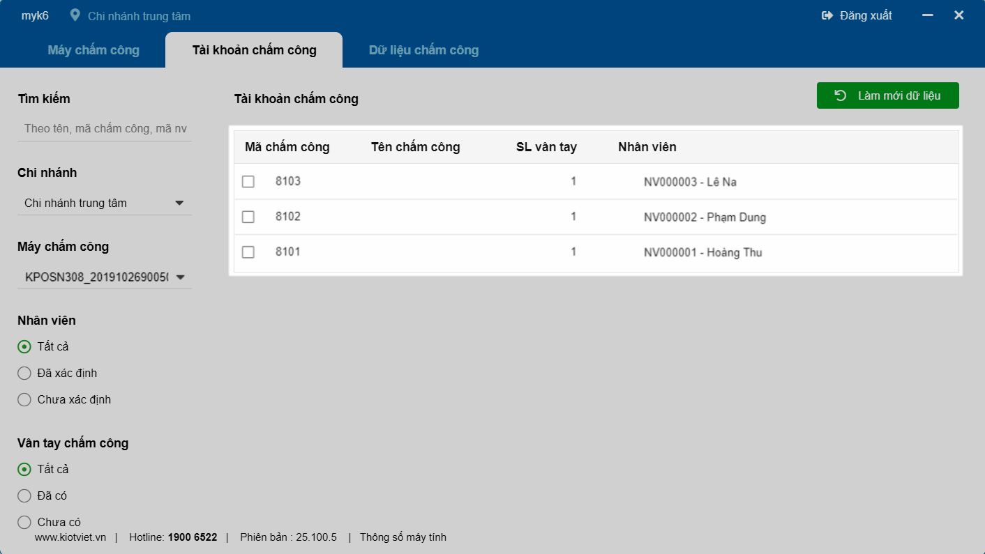Tick the checkbox for code 8103
This screenshot has height=554, width=985.
[248, 182]
